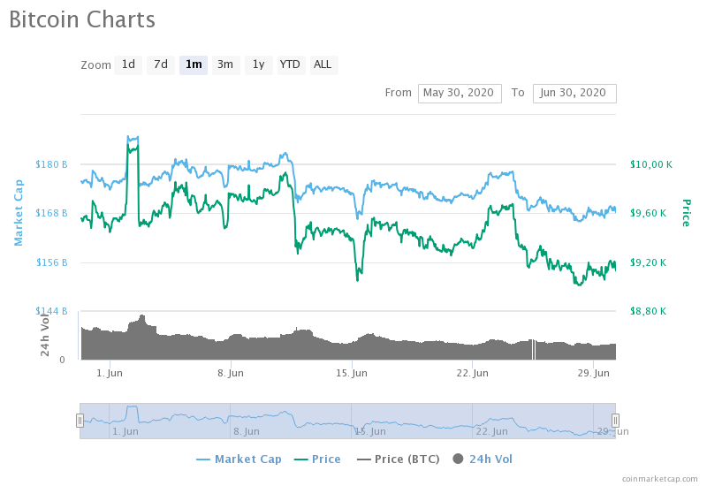Click the 15. Jun x-axis label

coord(351,373)
